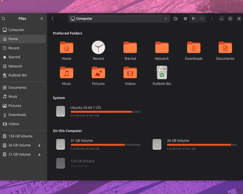Open the Downloads folder icon

click(194, 48)
